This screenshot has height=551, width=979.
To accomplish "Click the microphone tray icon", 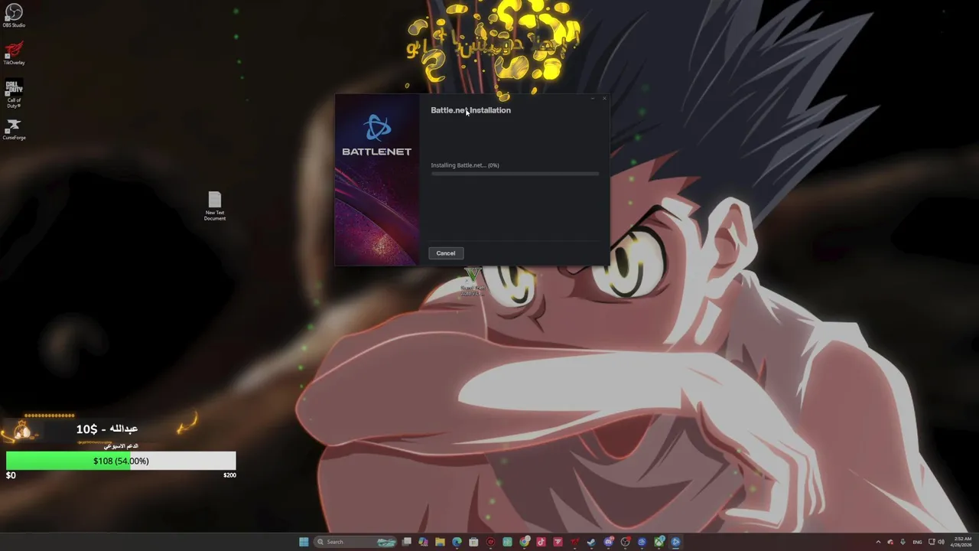I will point(903,542).
